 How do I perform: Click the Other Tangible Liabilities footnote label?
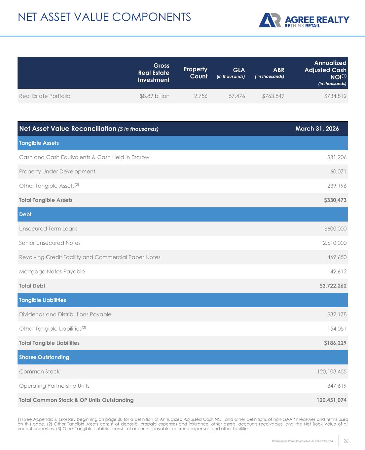tap(53, 329)
